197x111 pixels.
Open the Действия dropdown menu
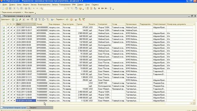pos(6,19)
